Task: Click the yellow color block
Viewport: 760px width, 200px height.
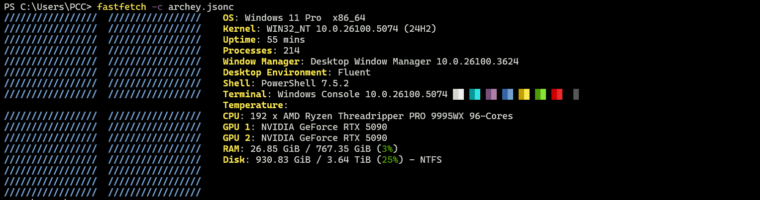Action: tap(524, 94)
